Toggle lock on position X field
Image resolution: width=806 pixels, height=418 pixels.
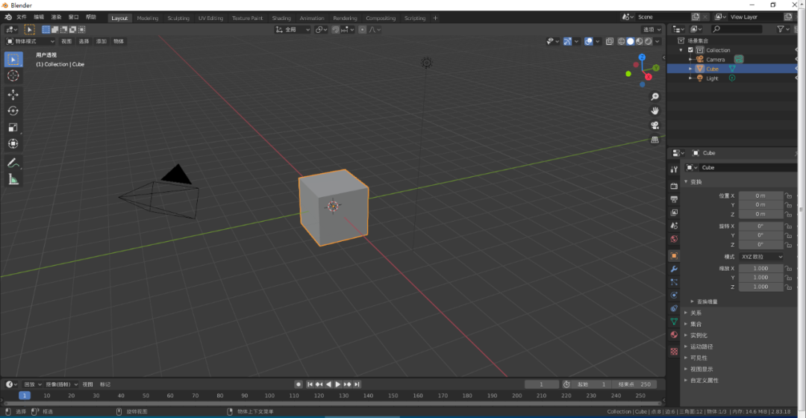(x=789, y=196)
